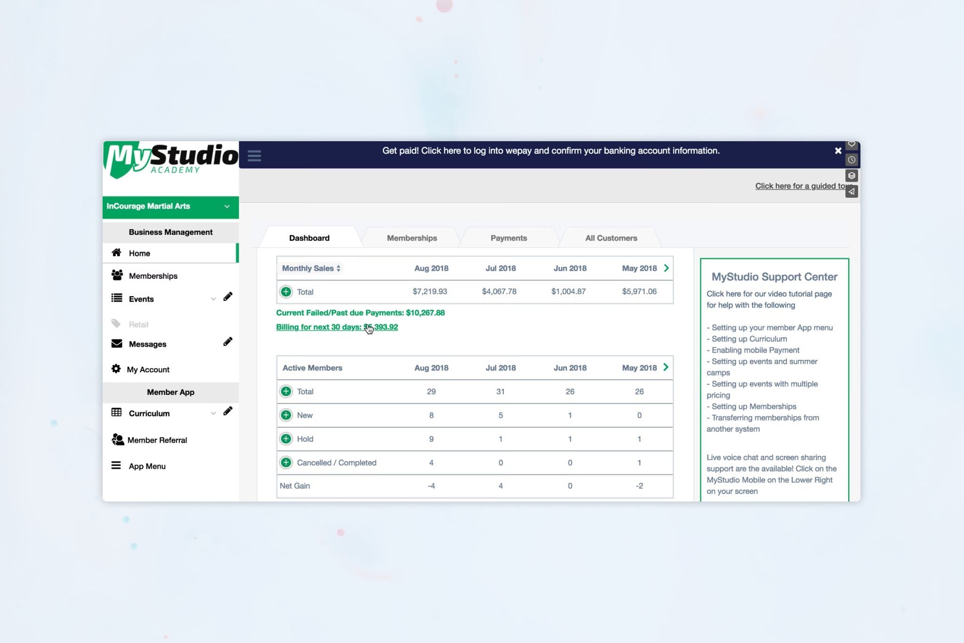964x643 pixels.
Task: Click the pencil edit icon beside Events
Action: click(228, 297)
